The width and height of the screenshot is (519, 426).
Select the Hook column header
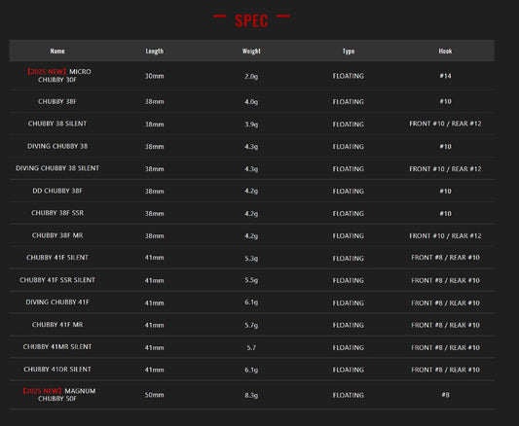pyautogui.click(x=445, y=51)
